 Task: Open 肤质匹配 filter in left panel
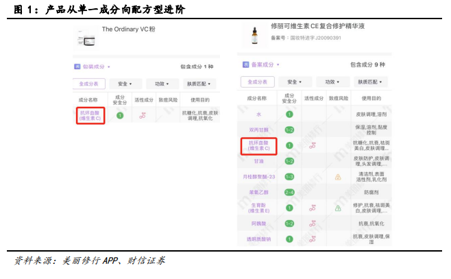click(199, 84)
